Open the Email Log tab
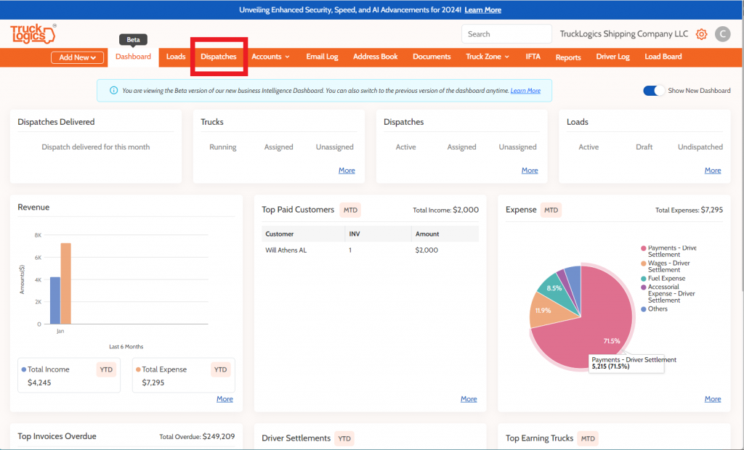Viewport: 744px width, 450px height. point(322,57)
